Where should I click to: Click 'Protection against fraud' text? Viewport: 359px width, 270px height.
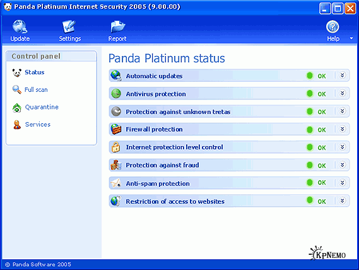[162, 165]
